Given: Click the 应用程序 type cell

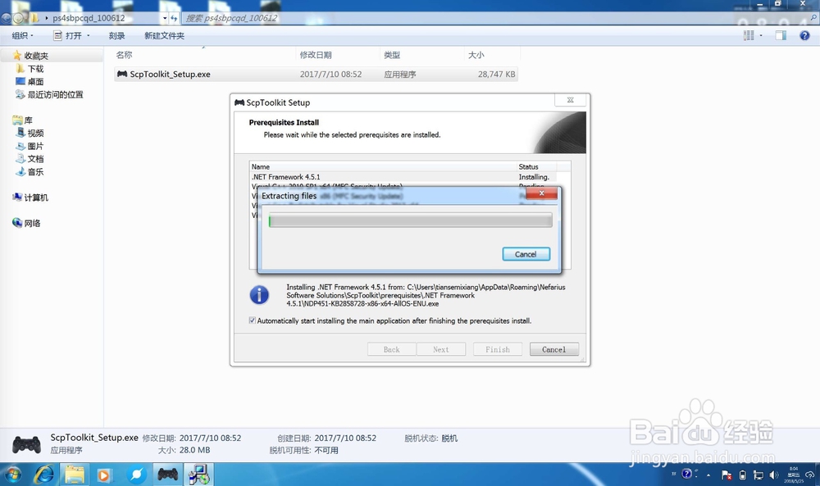Looking at the screenshot, I should click(400, 75).
